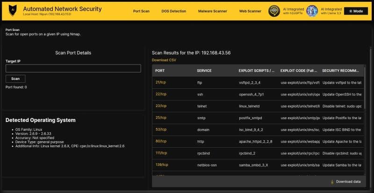Click the 80/tcp port cell
374x193 pixels.
161,141
